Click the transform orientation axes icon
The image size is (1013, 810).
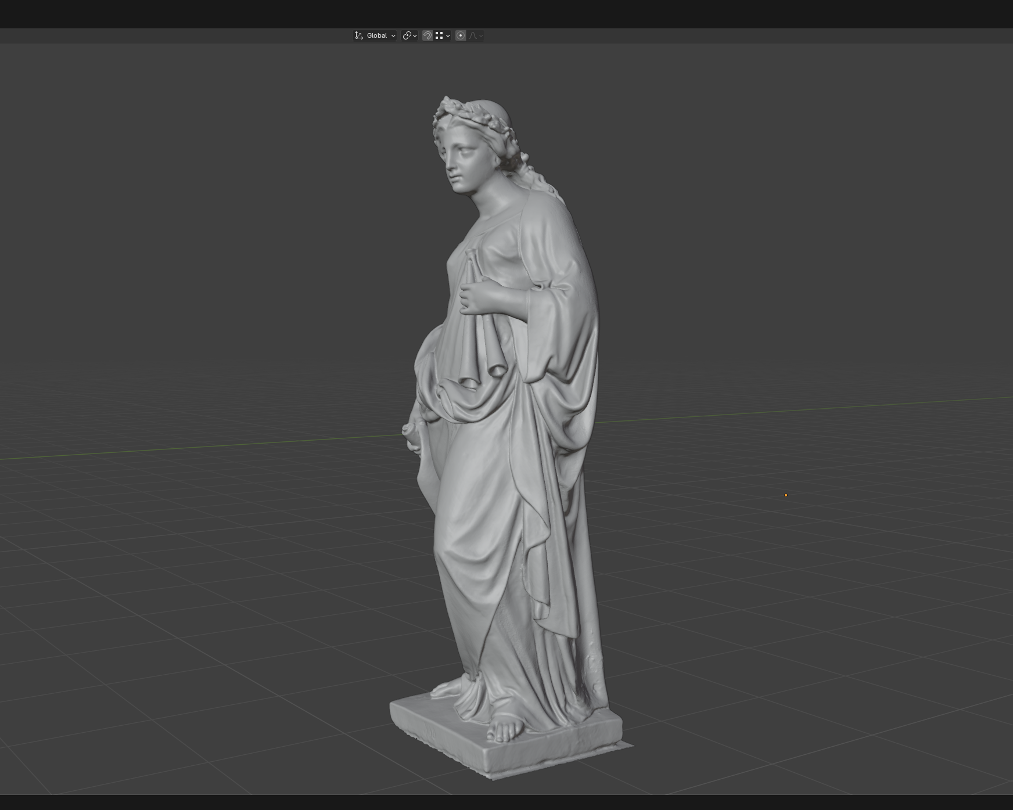click(359, 35)
